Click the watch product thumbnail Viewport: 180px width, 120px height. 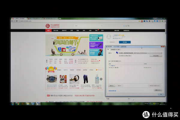(x=52, y=79)
